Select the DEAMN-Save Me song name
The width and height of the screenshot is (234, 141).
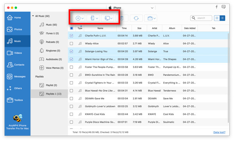click(x=95, y=99)
